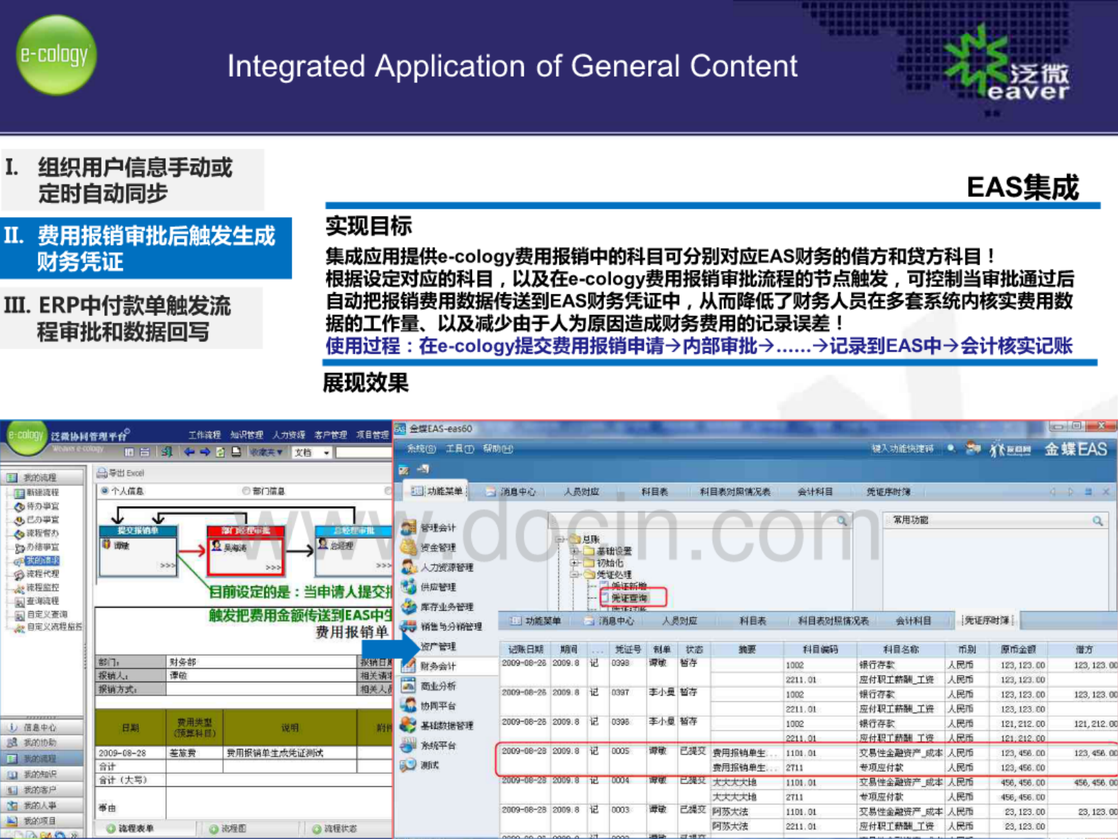Viewport: 1118px width, 839px height.
Task: Switch to upper 消息中心 tab in EAS
Action: 512,492
